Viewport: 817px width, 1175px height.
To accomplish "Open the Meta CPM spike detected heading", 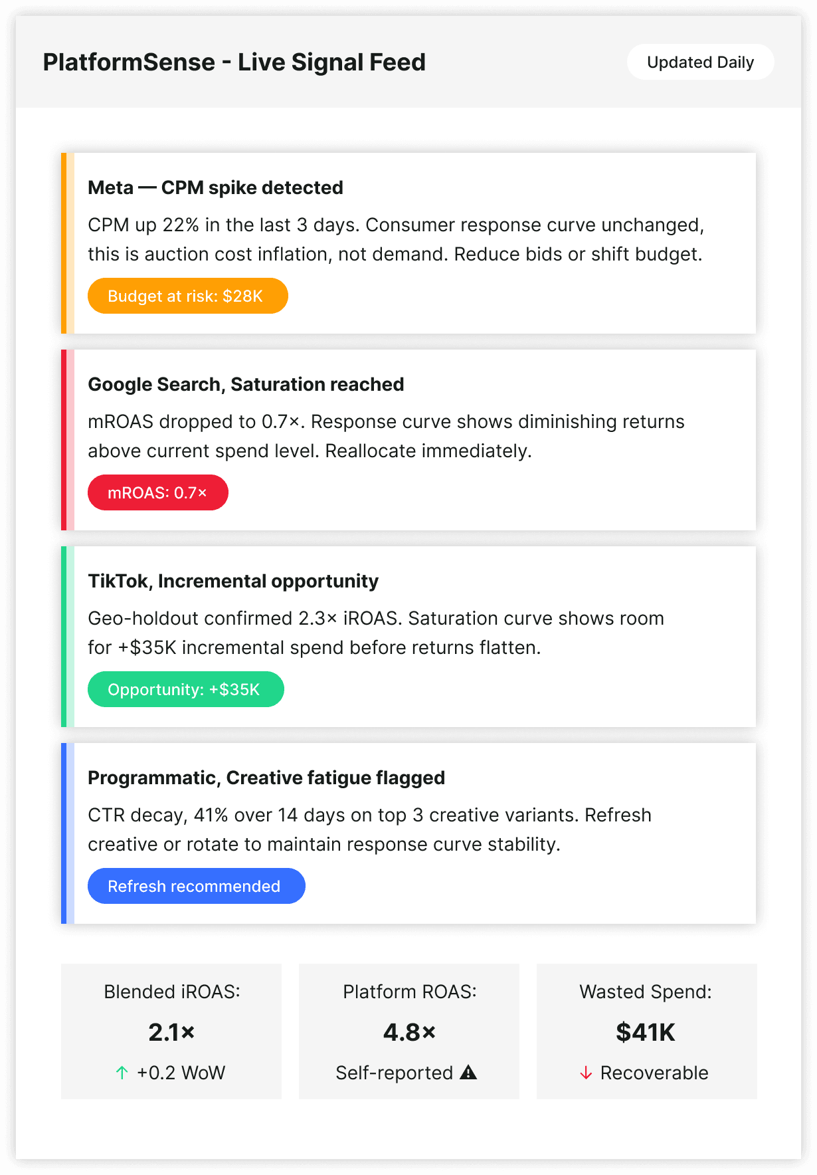I will [x=215, y=187].
